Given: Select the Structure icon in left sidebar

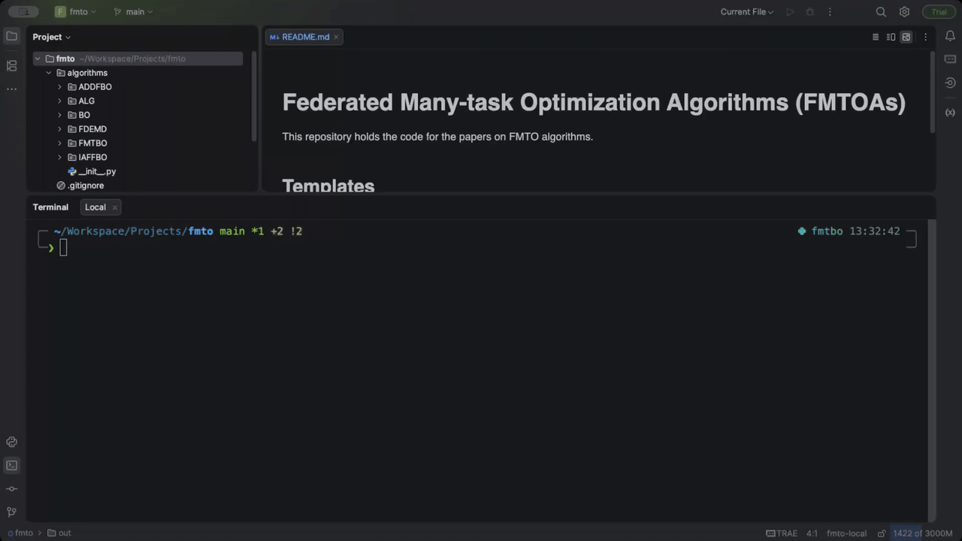Looking at the screenshot, I should coord(11,65).
